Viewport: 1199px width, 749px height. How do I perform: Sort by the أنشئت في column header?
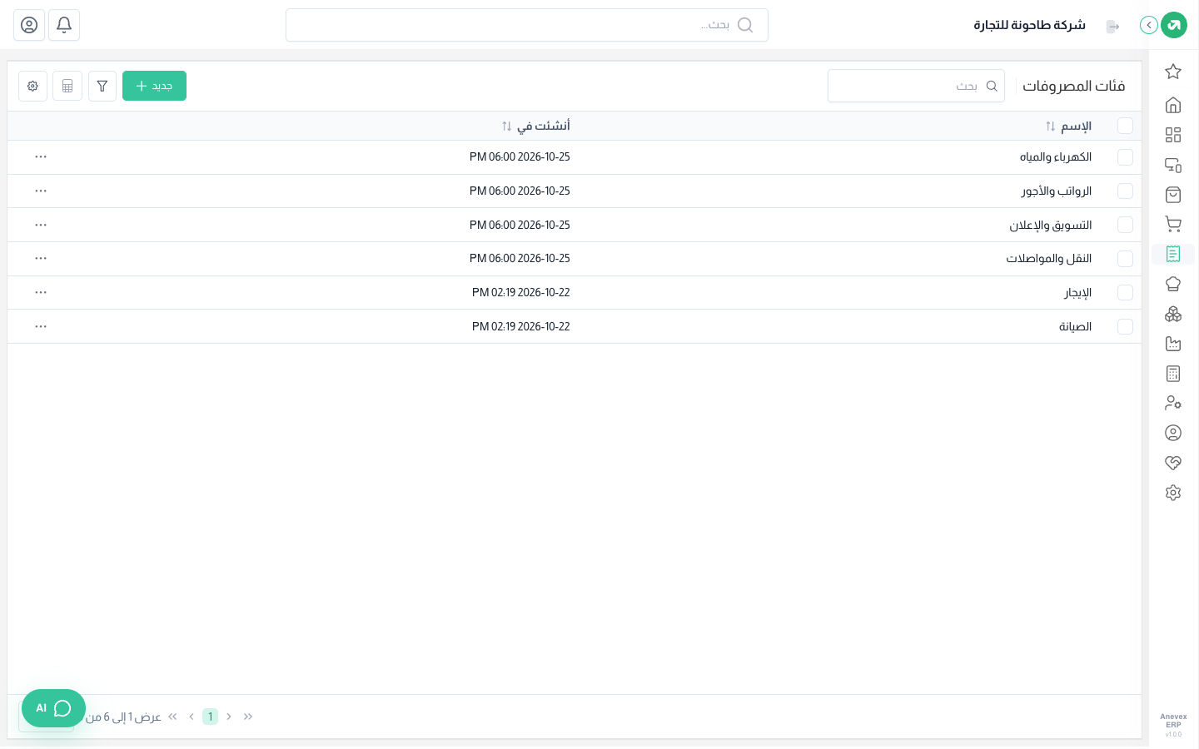click(x=535, y=126)
